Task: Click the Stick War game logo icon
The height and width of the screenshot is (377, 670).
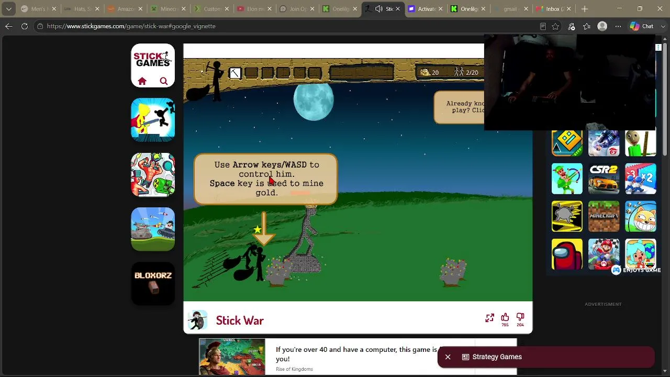Action: pos(197,320)
